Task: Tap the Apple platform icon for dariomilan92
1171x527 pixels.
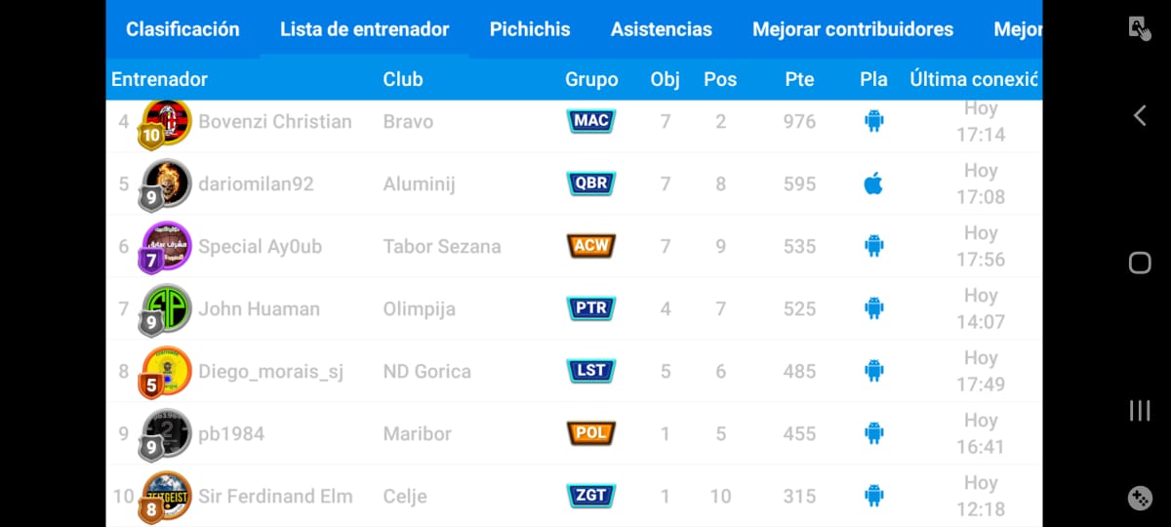Action: coord(873,183)
